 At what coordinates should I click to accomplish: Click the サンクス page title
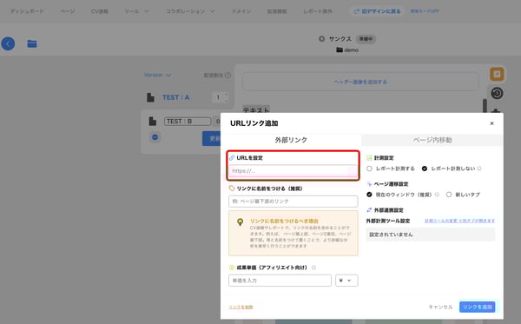(340, 39)
